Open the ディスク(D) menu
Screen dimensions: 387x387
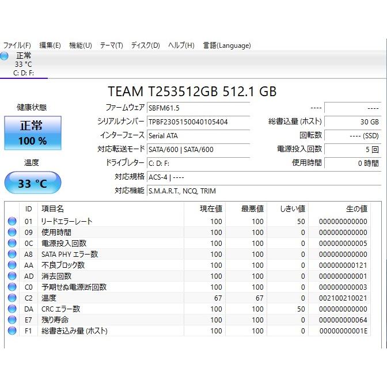pos(145,45)
